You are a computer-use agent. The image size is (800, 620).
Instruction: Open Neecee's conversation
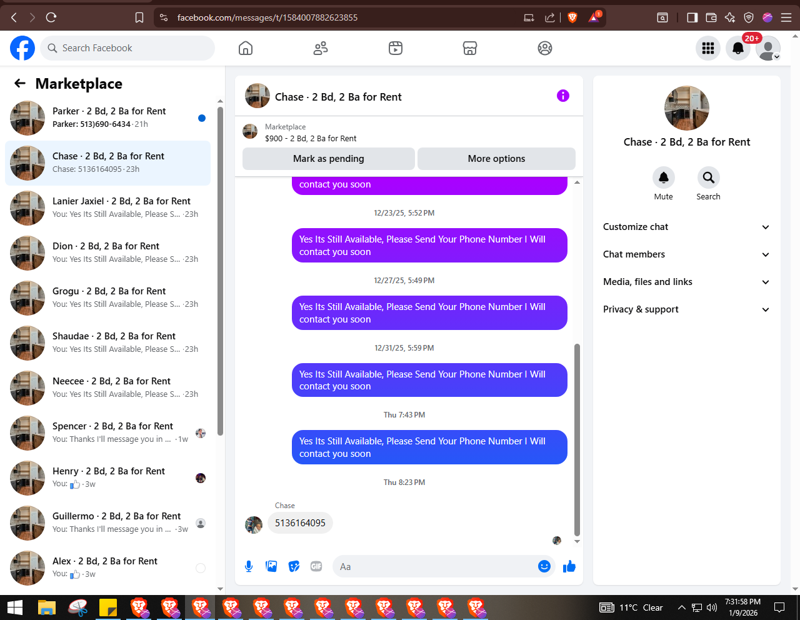point(107,388)
